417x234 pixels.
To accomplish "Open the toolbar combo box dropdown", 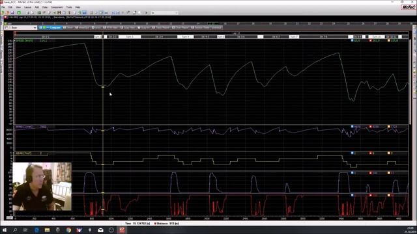I will [177, 13].
